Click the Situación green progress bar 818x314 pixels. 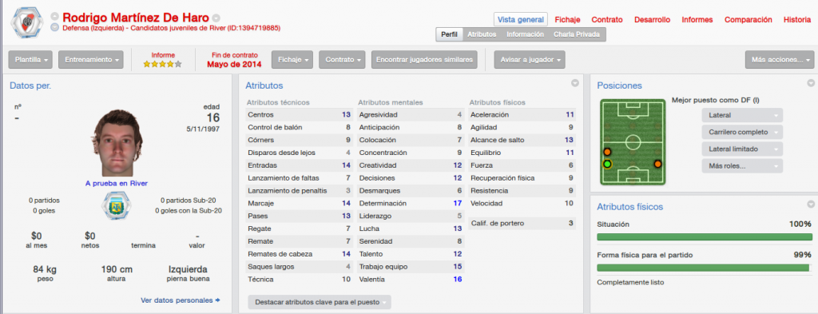click(x=705, y=236)
